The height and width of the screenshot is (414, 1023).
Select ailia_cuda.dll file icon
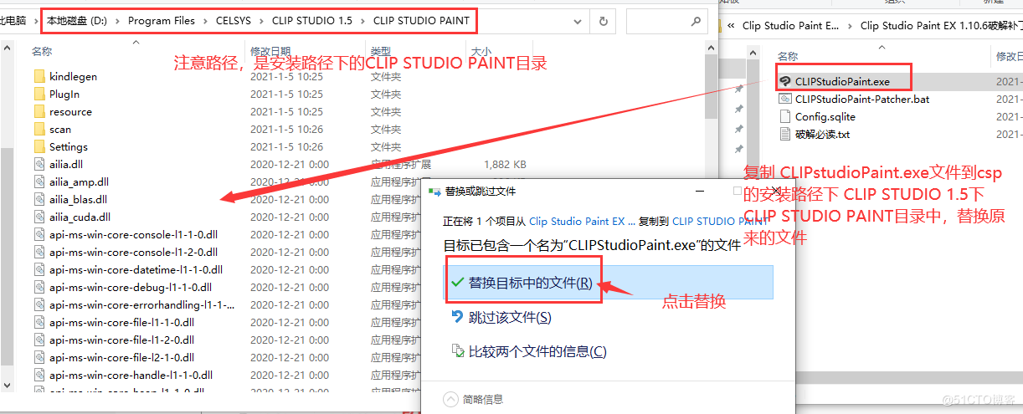(x=39, y=217)
